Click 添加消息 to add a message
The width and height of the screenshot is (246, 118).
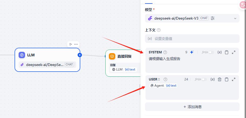tap(192, 107)
